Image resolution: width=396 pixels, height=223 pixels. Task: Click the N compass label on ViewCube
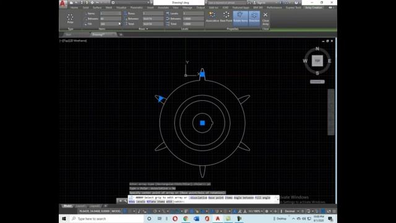(317, 49)
